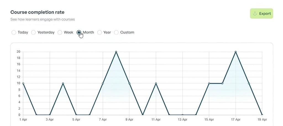The width and height of the screenshot is (283, 126).
Task: Click the 11 Apr data point
Action: tap(156, 83)
